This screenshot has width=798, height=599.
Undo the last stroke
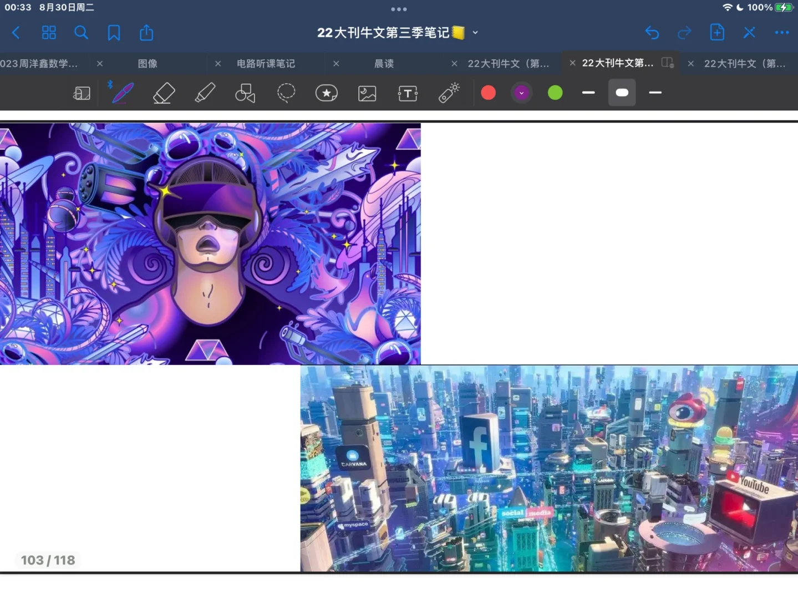652,33
